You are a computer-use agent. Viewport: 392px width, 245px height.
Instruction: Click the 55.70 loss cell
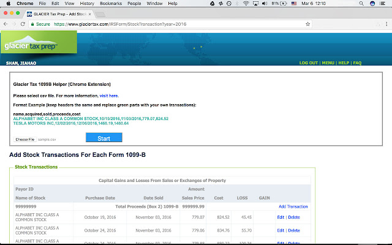(x=246, y=230)
